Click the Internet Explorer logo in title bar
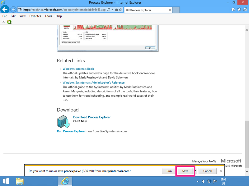 [3, 2]
